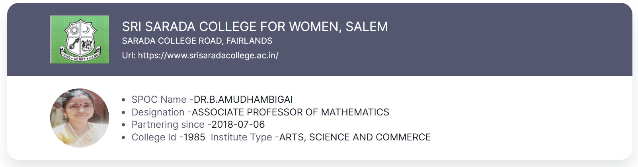Screen dimensions: 638x167
Task: Click the bullet beside SPOC Name
Action: pos(123,100)
